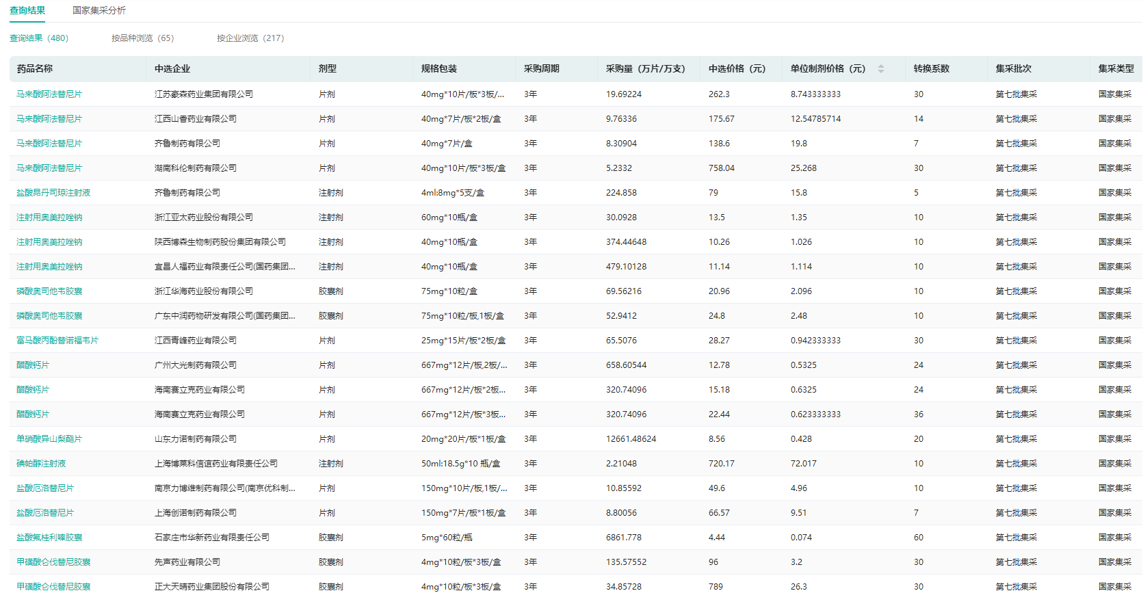
Task: Select the 查询结果 (480) sub-tab
Action: point(39,38)
